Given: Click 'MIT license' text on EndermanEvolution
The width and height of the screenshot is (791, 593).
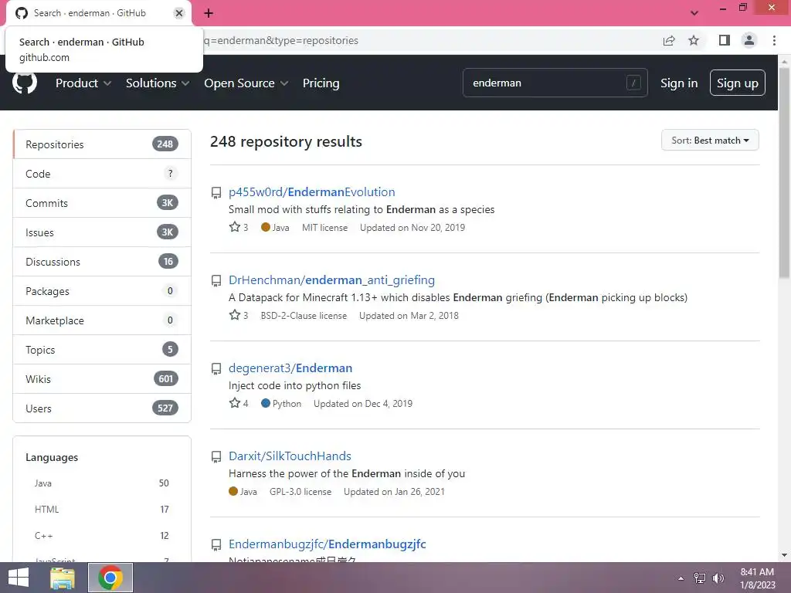Looking at the screenshot, I should click(x=324, y=228).
